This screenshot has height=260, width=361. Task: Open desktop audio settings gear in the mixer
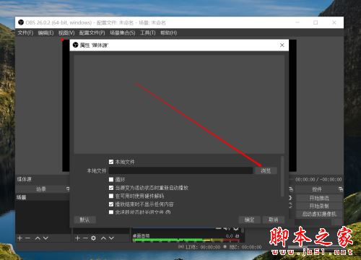point(236,228)
